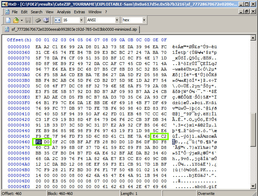Click the scroll down arrow of vertical scrollbar
The height and width of the screenshot is (196, 258).
point(253,186)
